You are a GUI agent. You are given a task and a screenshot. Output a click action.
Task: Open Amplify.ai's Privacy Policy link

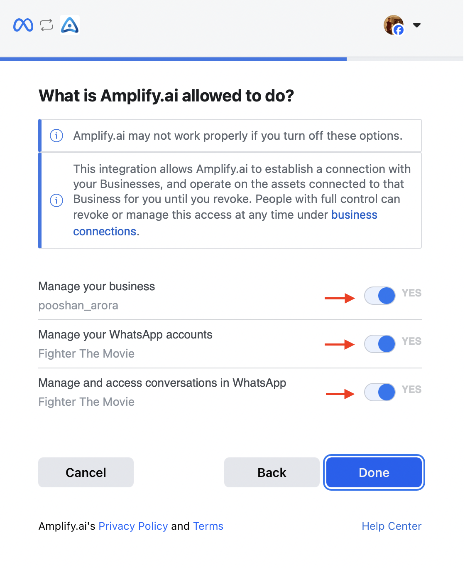133,526
